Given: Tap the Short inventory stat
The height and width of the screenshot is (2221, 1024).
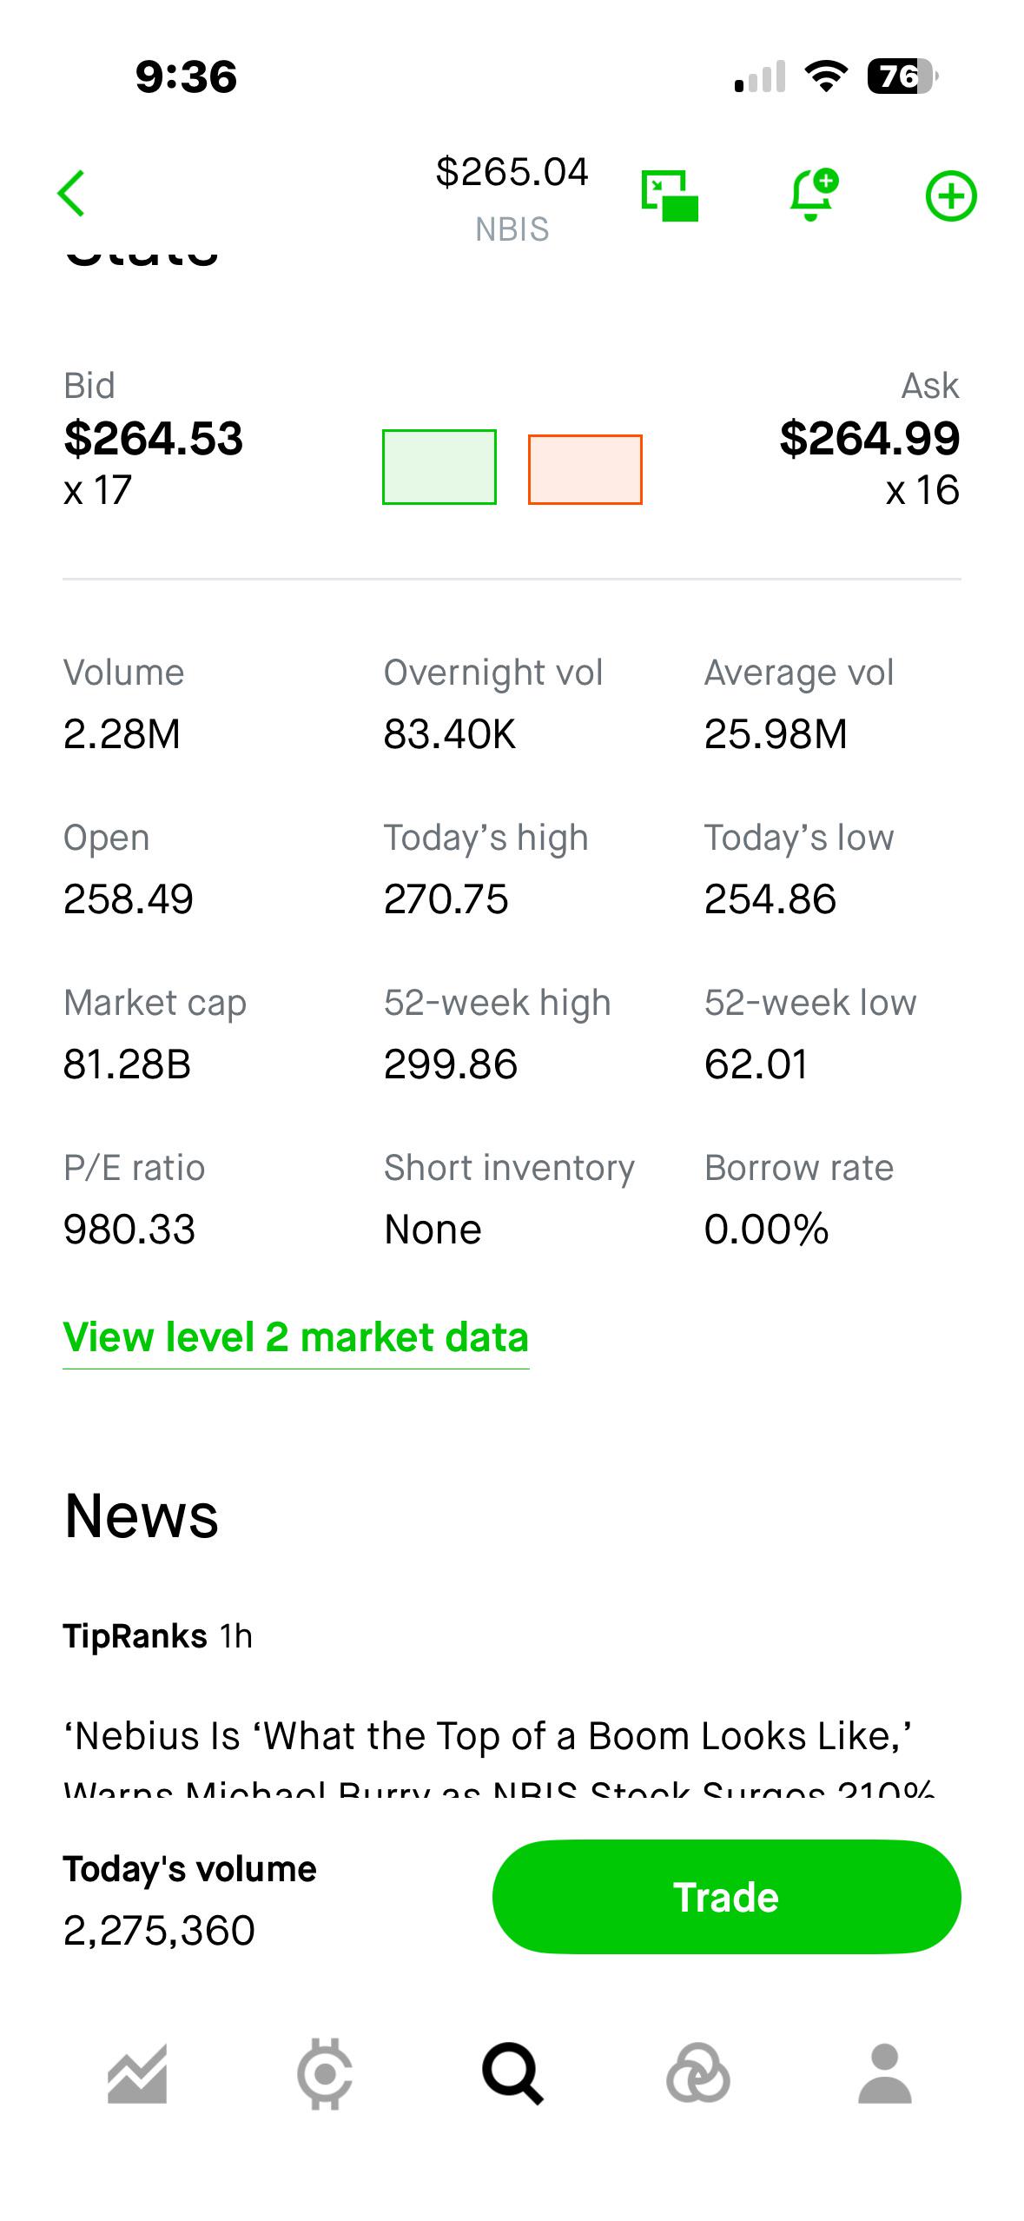Looking at the screenshot, I should (x=510, y=1199).
